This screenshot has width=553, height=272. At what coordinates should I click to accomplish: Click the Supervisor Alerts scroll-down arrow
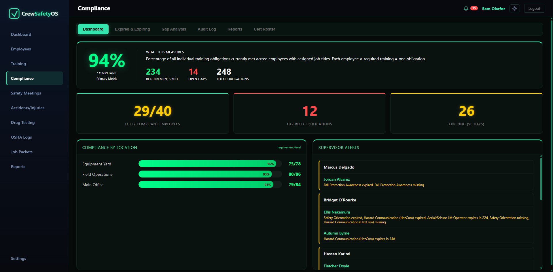[541, 268]
